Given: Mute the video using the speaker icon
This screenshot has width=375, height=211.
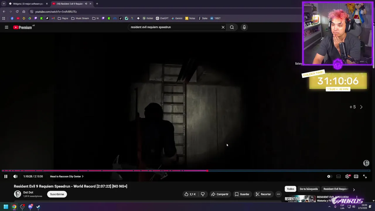Looking at the screenshot, I should (15, 176).
